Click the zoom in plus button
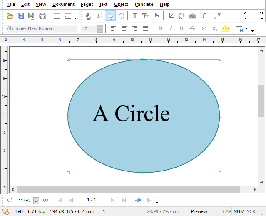This screenshot has height=216, width=266. click(46, 200)
